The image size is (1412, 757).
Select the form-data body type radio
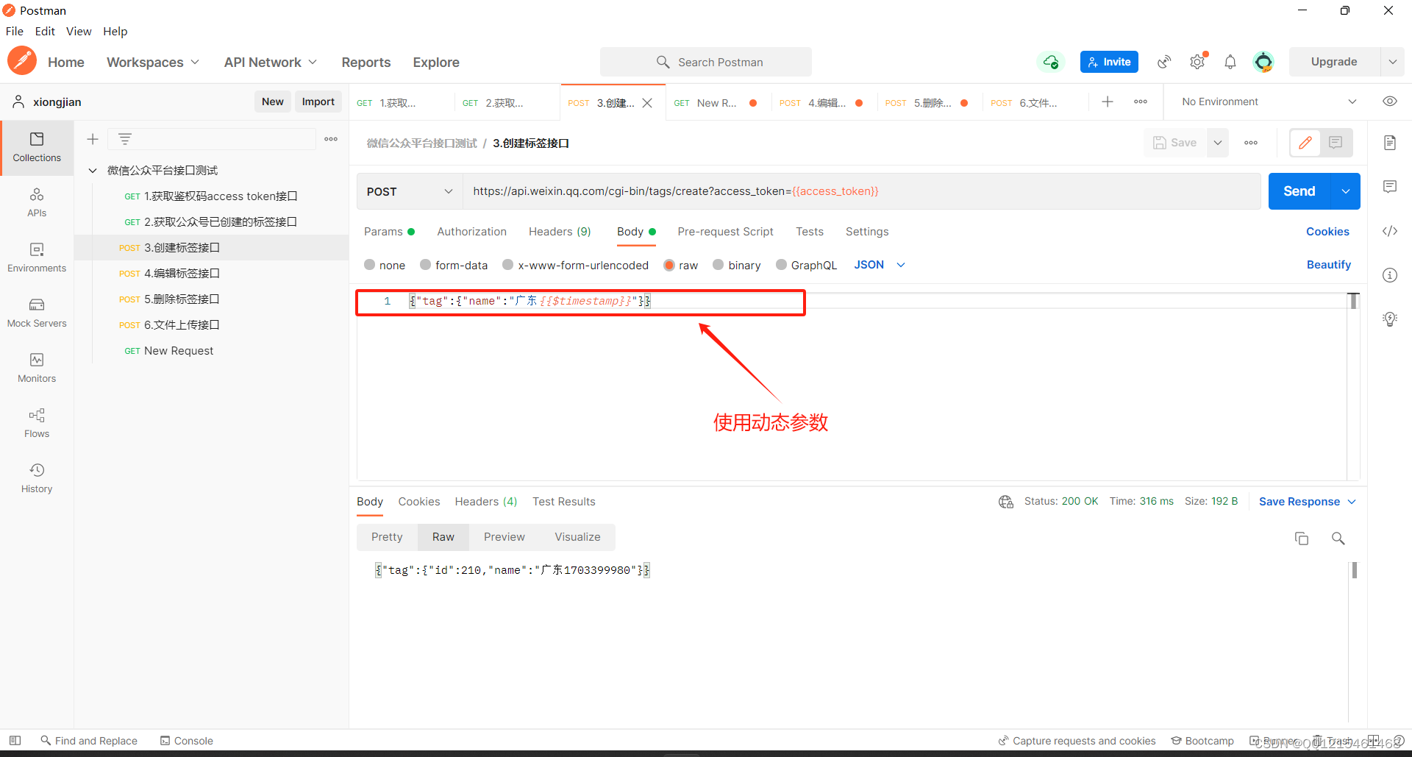pyautogui.click(x=426, y=265)
